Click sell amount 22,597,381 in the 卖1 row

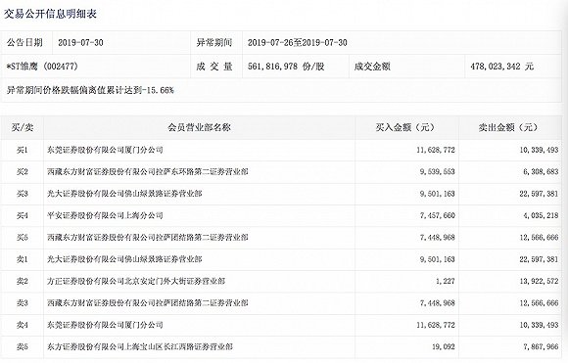539,259
